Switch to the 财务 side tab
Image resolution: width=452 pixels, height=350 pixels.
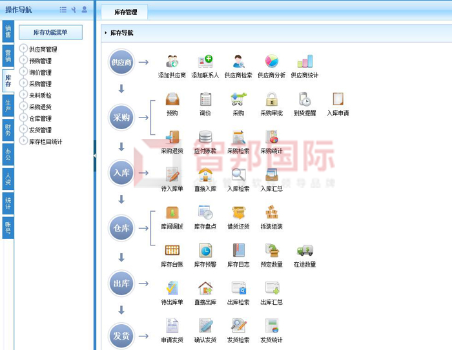tap(8, 130)
